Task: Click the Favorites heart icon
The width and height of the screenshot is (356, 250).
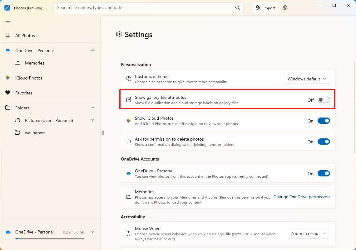Action: point(8,93)
